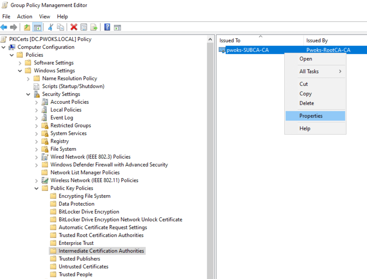Click the Account Policies icon
The width and height of the screenshot is (367, 279).
(45, 102)
